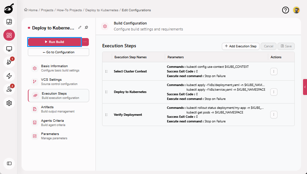Open the lightning bolt sidebar icon
Screen dimensions: 307x174
pyautogui.click(x=9, y=76)
